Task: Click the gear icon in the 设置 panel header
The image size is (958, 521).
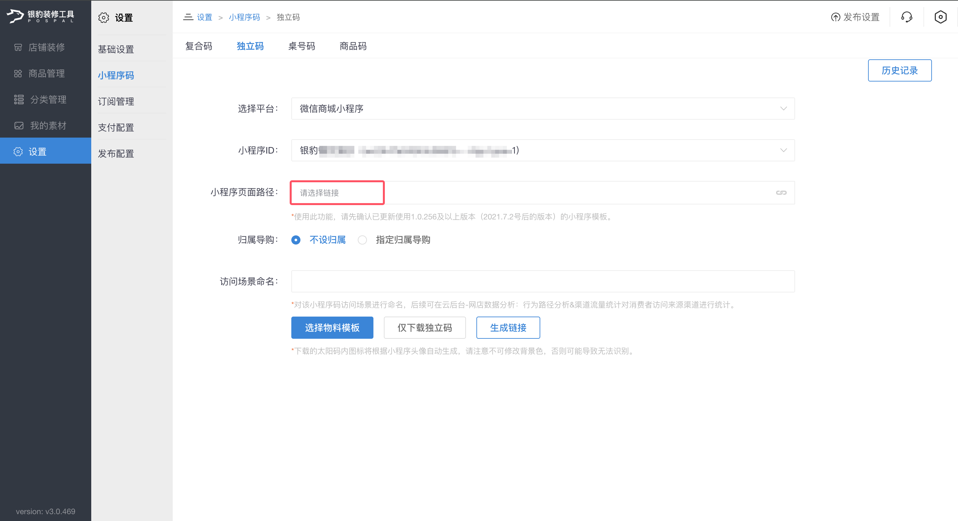Action: pyautogui.click(x=104, y=18)
